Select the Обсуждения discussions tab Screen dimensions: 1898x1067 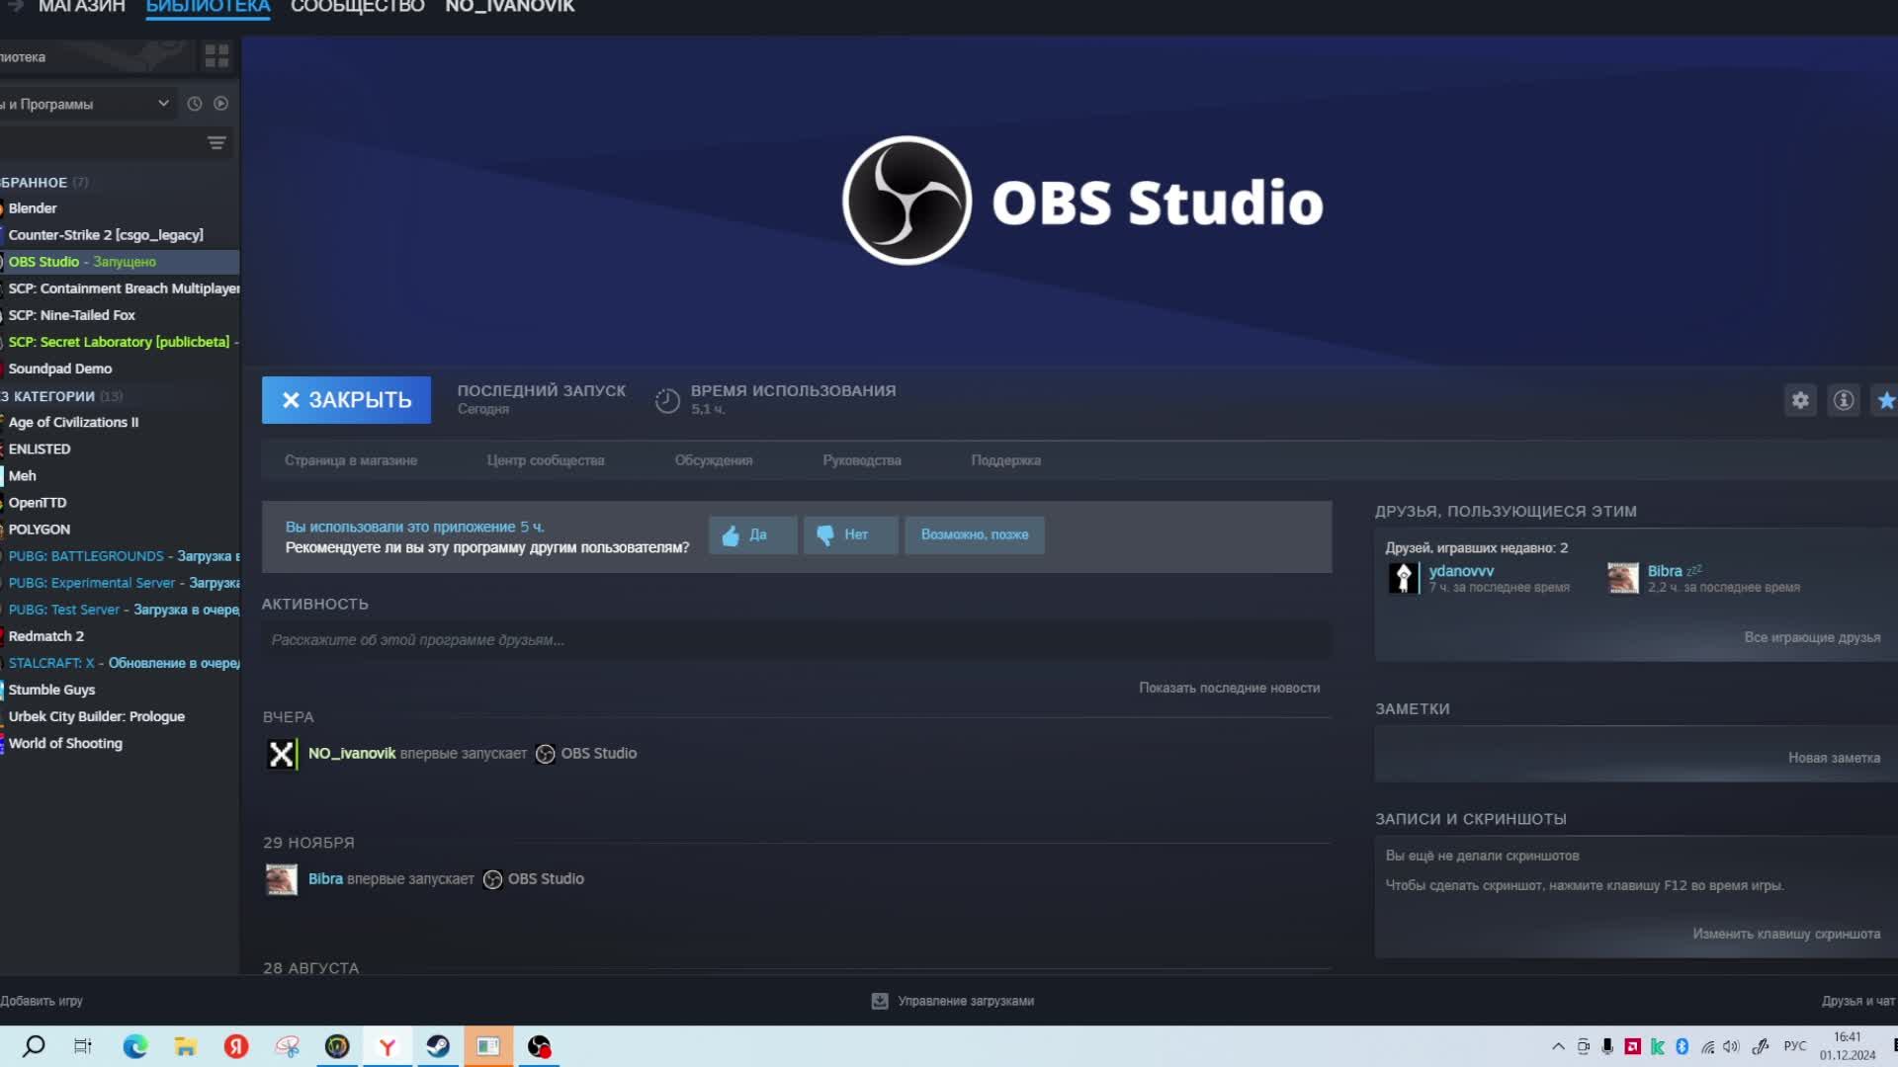pos(713,458)
